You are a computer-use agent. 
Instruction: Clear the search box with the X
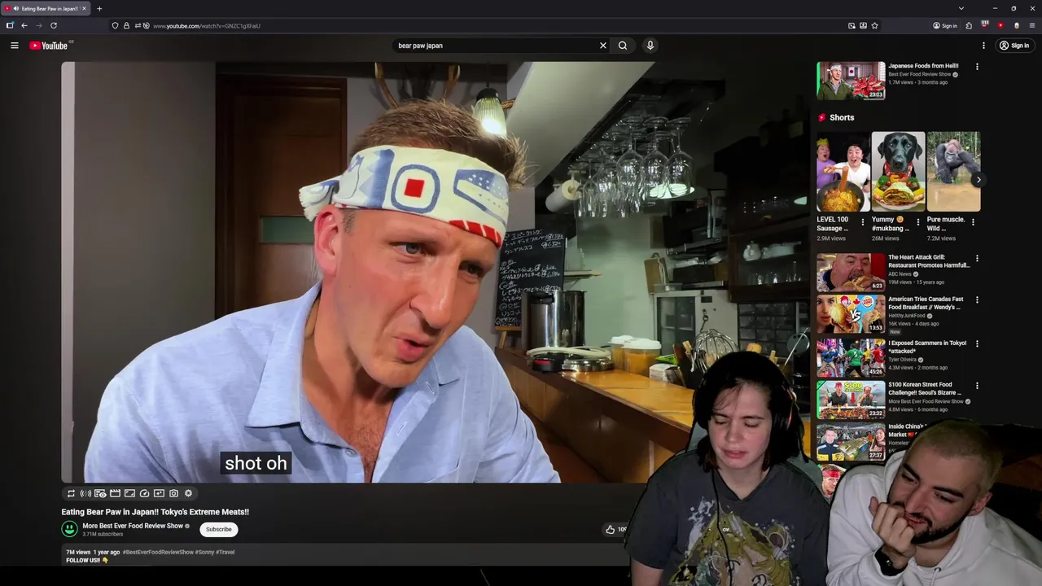(603, 46)
